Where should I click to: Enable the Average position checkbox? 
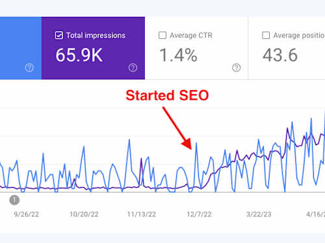[x=266, y=35]
